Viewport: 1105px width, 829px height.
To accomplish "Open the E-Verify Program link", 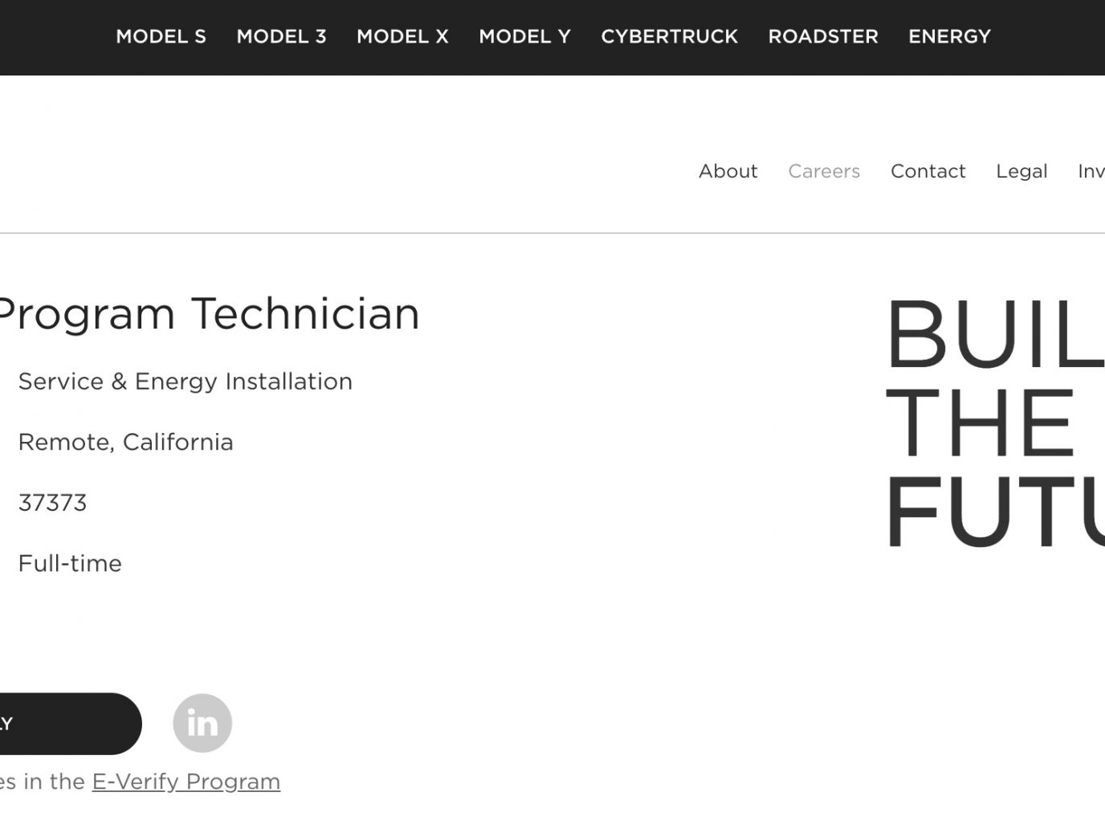I will click(x=186, y=782).
